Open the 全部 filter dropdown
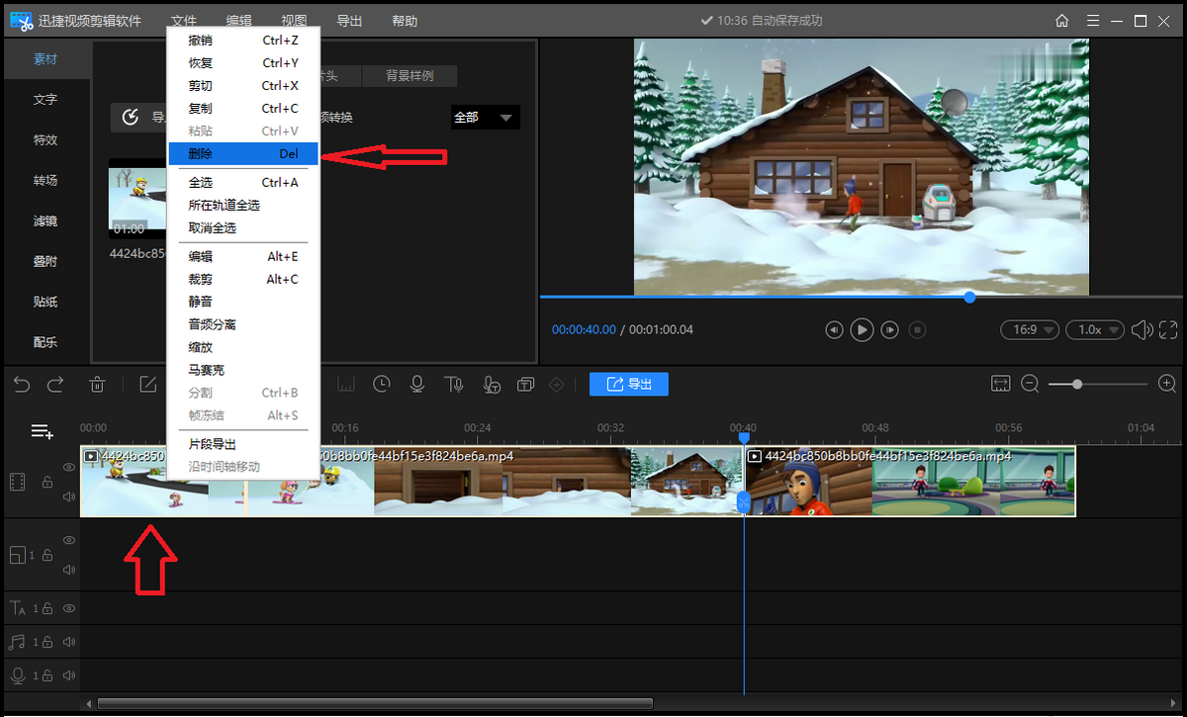The width and height of the screenshot is (1187, 717). coord(486,118)
